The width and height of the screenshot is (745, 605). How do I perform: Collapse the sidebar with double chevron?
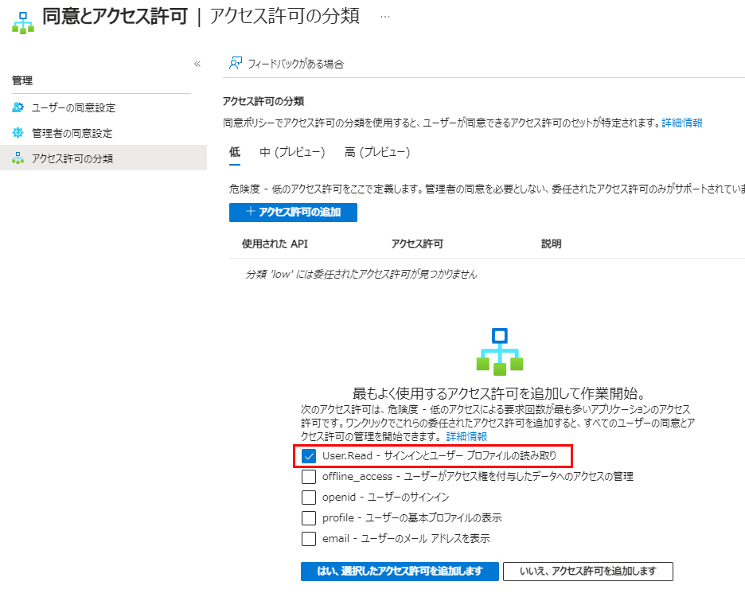(x=197, y=64)
